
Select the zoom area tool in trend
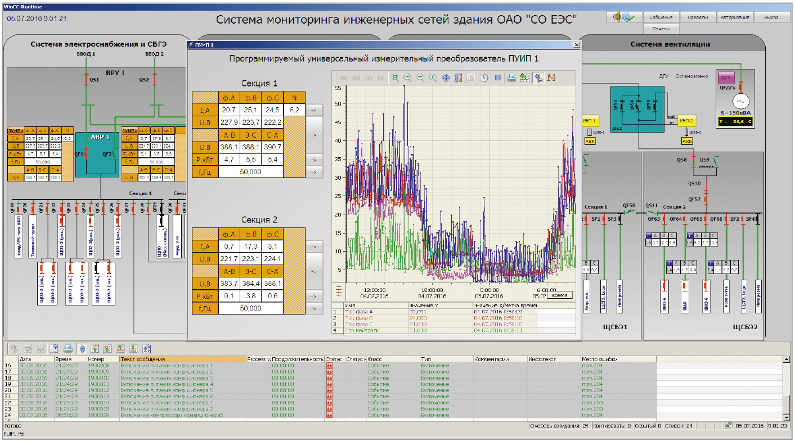click(x=395, y=78)
